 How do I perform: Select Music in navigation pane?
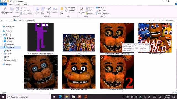[9, 51]
